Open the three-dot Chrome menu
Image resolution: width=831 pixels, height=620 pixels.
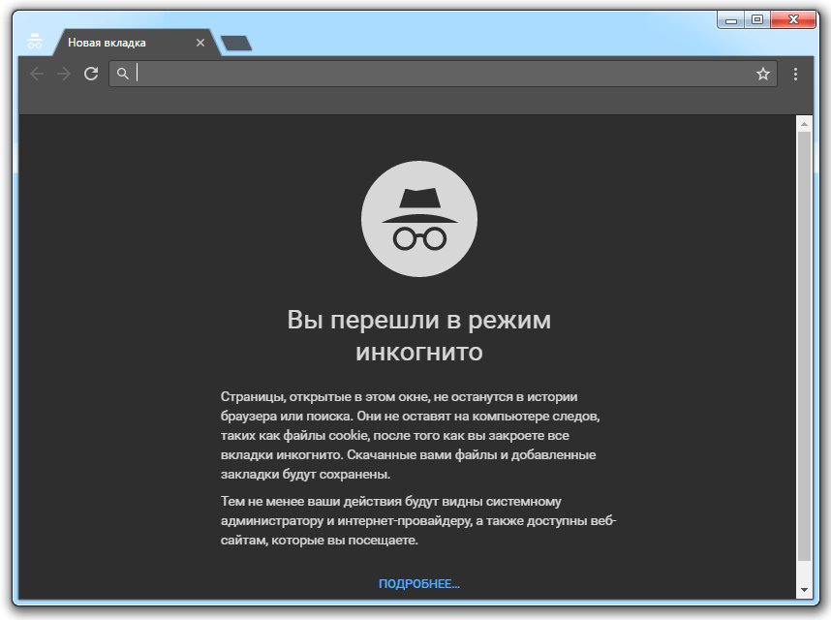point(795,75)
